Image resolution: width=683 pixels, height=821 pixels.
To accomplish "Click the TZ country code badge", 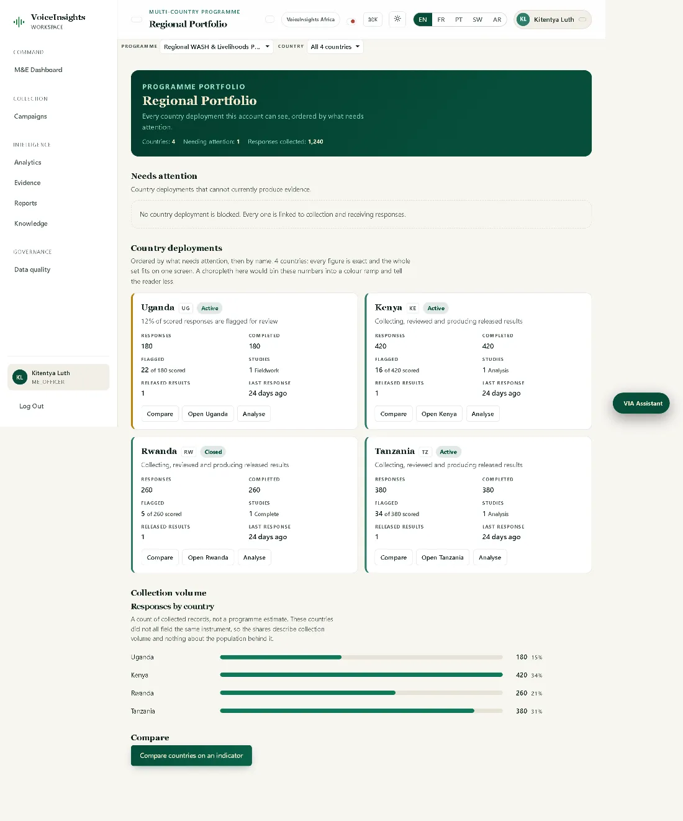I will pos(425,452).
